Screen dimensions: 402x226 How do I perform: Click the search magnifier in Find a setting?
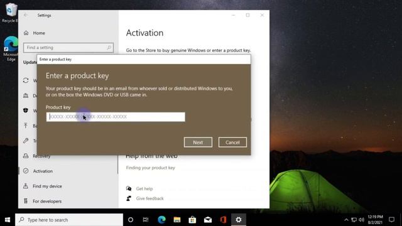(x=109, y=48)
